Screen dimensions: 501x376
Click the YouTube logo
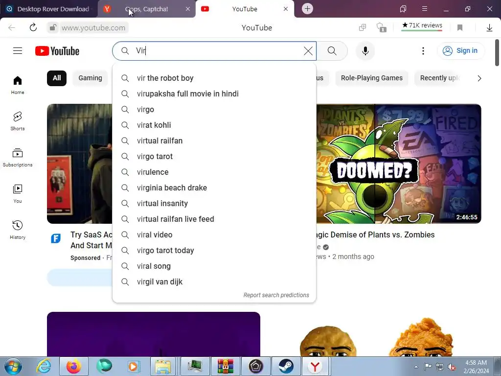57,51
